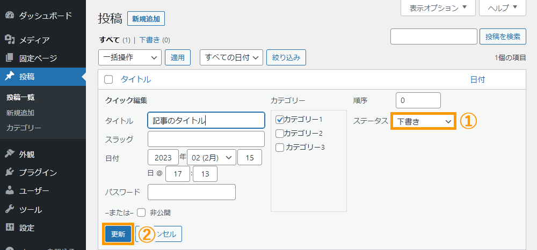Screen dimensions: 537x250
Task: Click the 固定ページ pages icon
Action: click(10, 58)
